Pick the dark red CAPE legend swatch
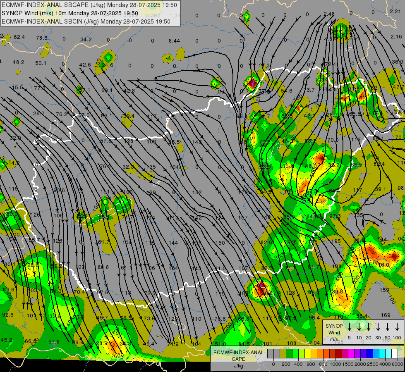 tap(339, 354)
